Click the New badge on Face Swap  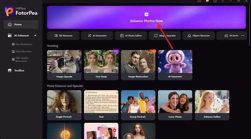[115, 51]
